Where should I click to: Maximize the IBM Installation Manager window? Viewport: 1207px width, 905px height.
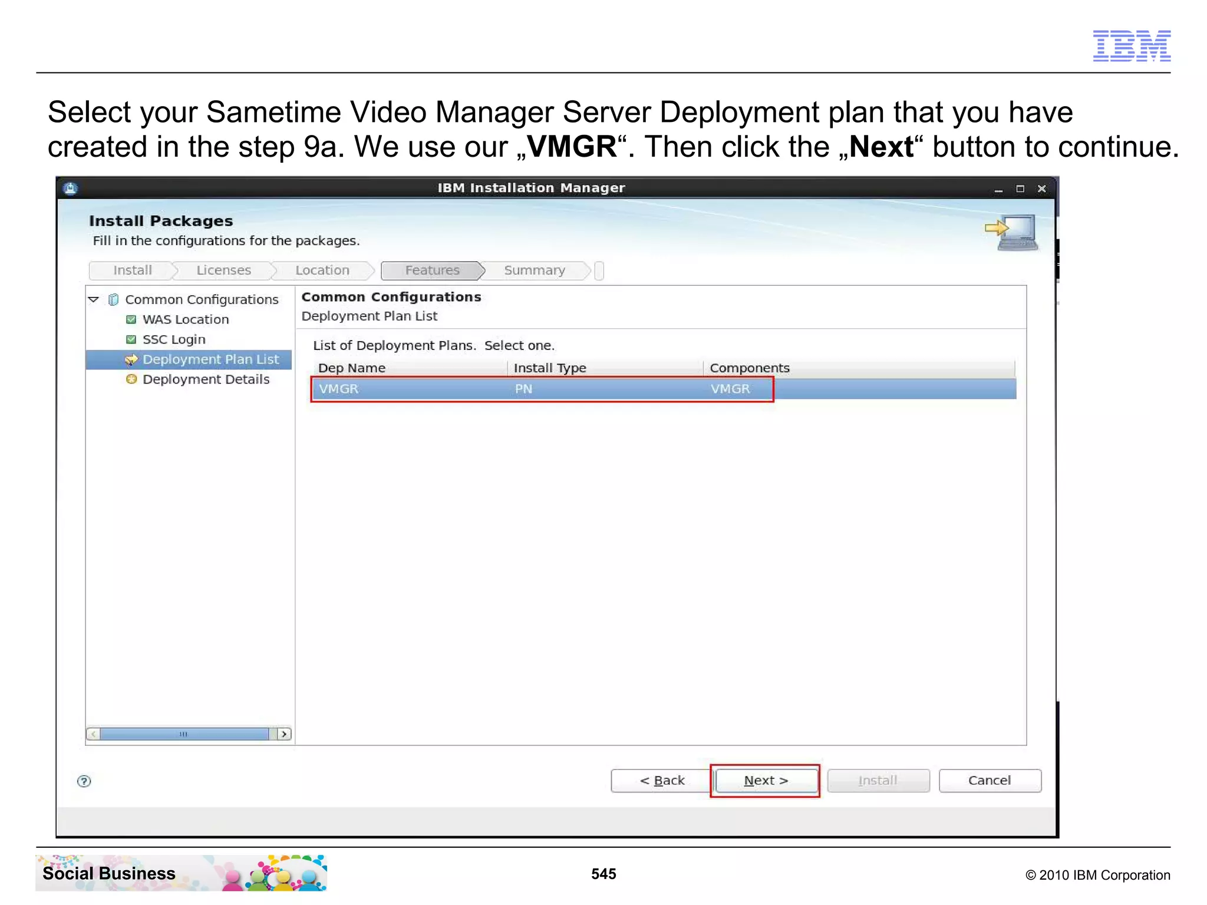point(1020,189)
